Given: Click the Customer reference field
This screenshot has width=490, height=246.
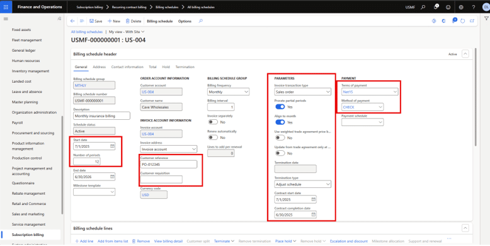Looking at the screenshot, I should (x=168, y=164).
